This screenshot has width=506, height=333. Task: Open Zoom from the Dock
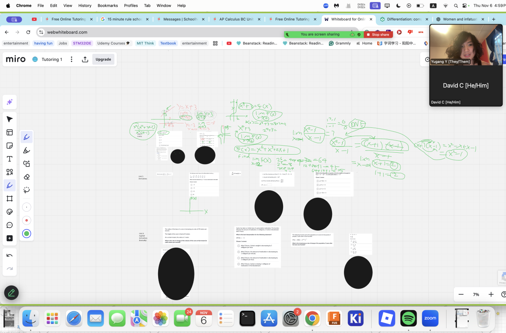pos(430,318)
